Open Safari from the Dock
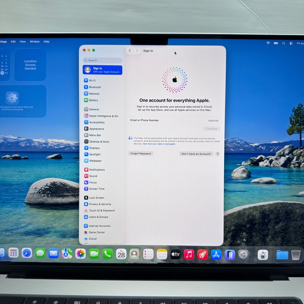Screen dimensions: 304x304 [27, 253]
